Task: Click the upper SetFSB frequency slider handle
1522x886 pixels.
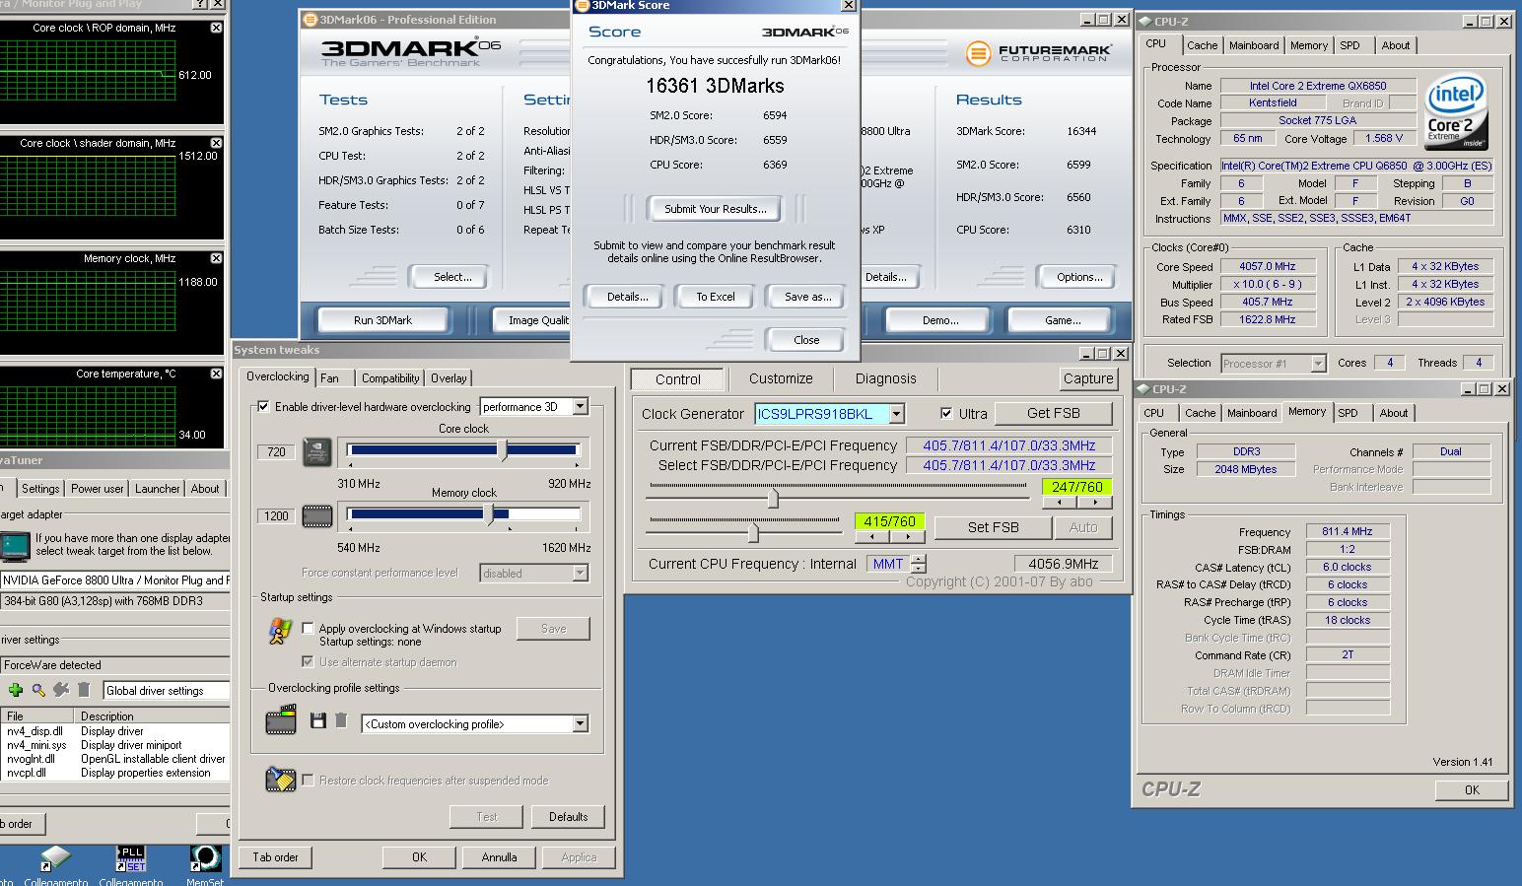Action: [x=773, y=500]
